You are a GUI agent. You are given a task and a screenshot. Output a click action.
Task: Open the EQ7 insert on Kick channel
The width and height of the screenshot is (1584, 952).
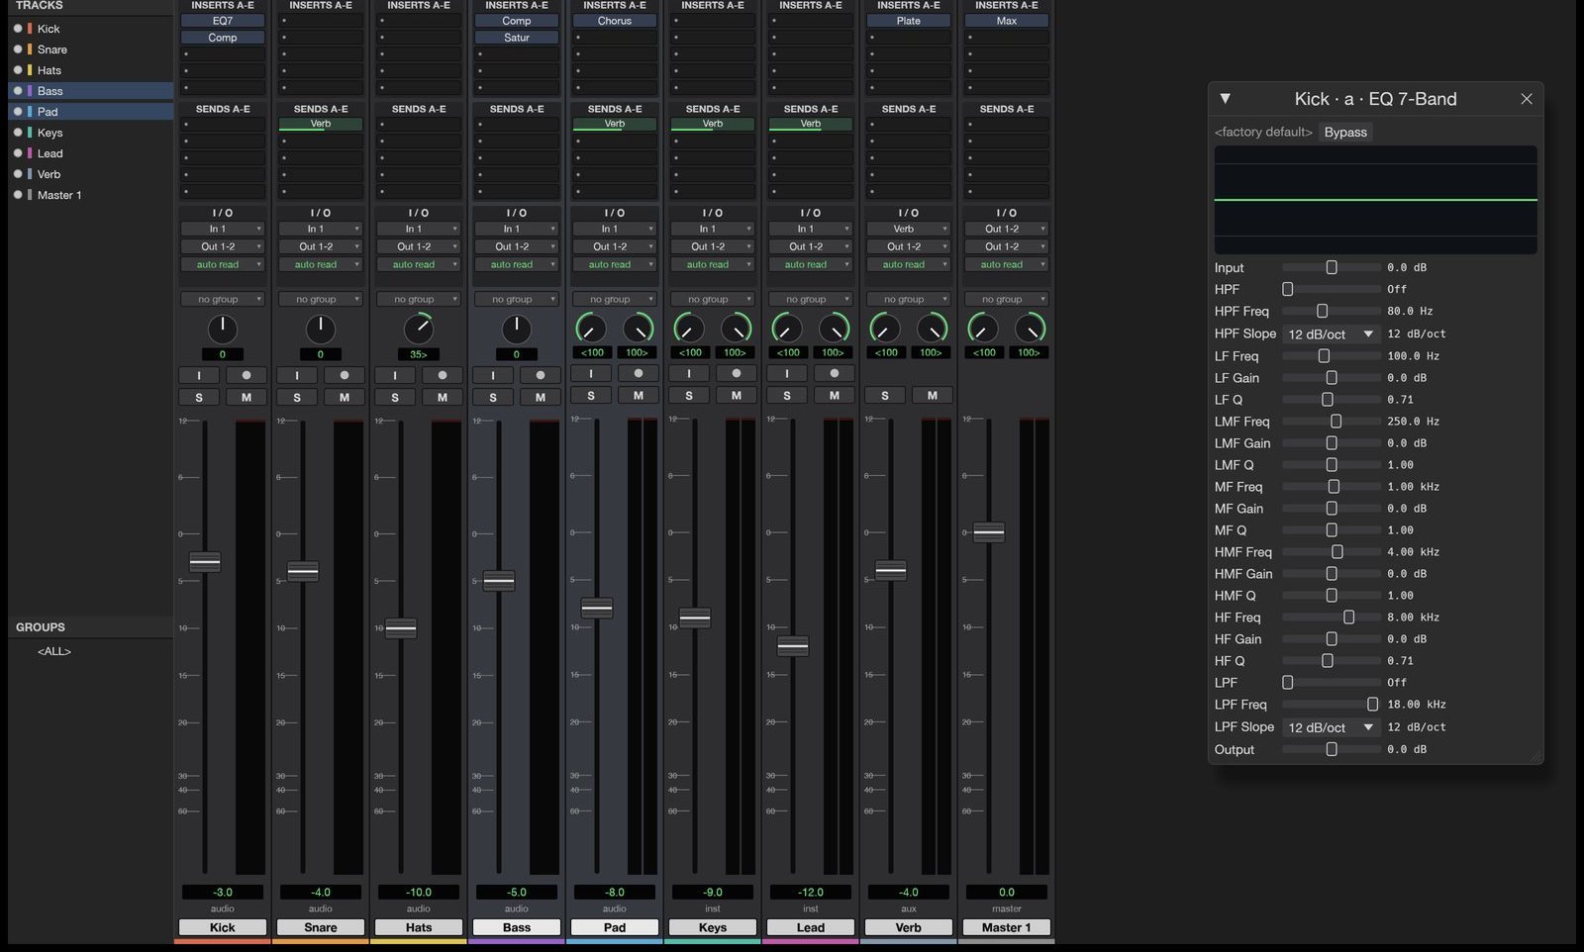pyautogui.click(x=223, y=21)
